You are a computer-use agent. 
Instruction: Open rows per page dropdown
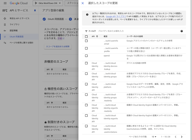click(x=154, y=137)
